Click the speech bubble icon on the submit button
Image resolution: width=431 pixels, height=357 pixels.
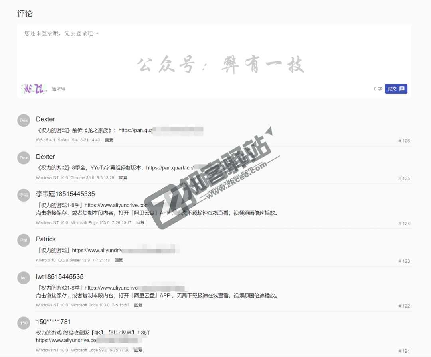401,89
